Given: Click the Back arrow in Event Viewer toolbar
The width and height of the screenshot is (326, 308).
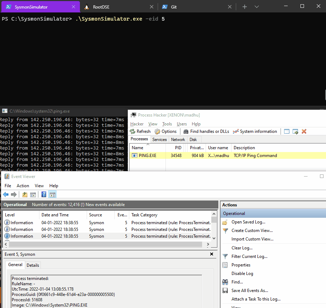Looking at the screenshot, I should [5, 194].
